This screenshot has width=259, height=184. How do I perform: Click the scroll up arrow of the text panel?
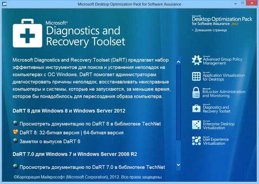tap(178, 62)
